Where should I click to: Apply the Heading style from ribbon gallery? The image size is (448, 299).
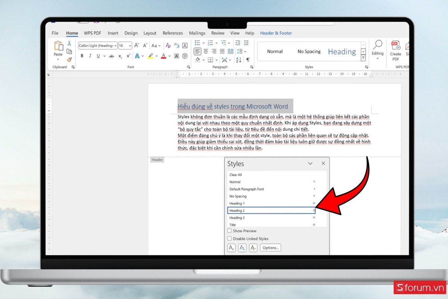[x=342, y=52]
